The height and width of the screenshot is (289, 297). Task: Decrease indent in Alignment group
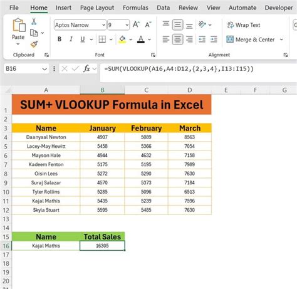[202, 39]
